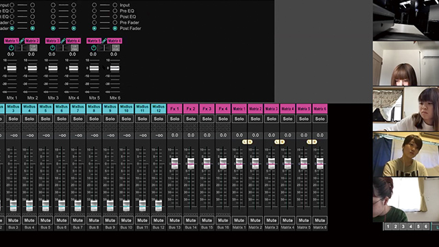Click the yellow L/R link badge between Matrix 5 and 6 strips
439x247 pixels.
pos(312,142)
